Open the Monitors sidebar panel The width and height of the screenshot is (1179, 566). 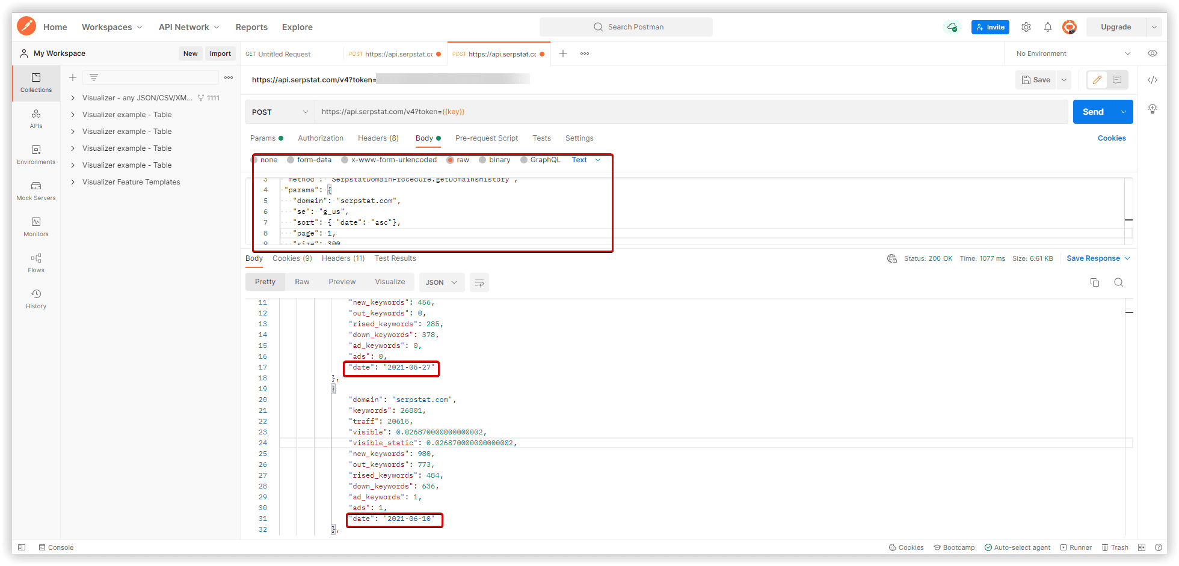coord(36,227)
